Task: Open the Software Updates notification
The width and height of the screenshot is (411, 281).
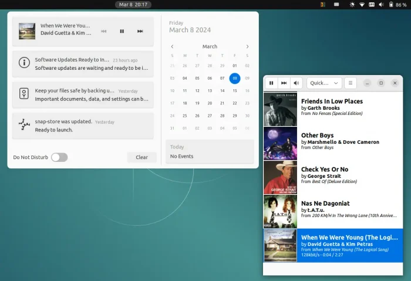Action: coord(82,63)
